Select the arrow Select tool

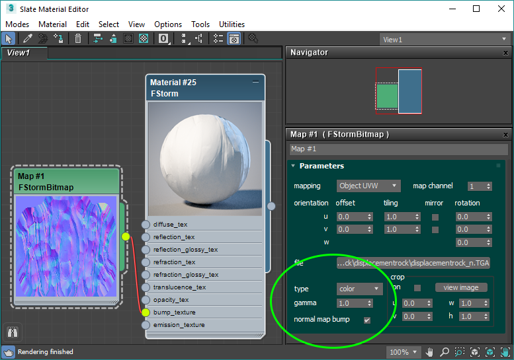[x=8, y=38]
